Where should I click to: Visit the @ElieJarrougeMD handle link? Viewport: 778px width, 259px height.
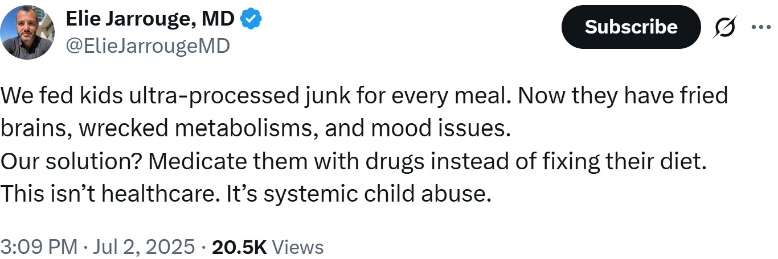click(x=148, y=45)
